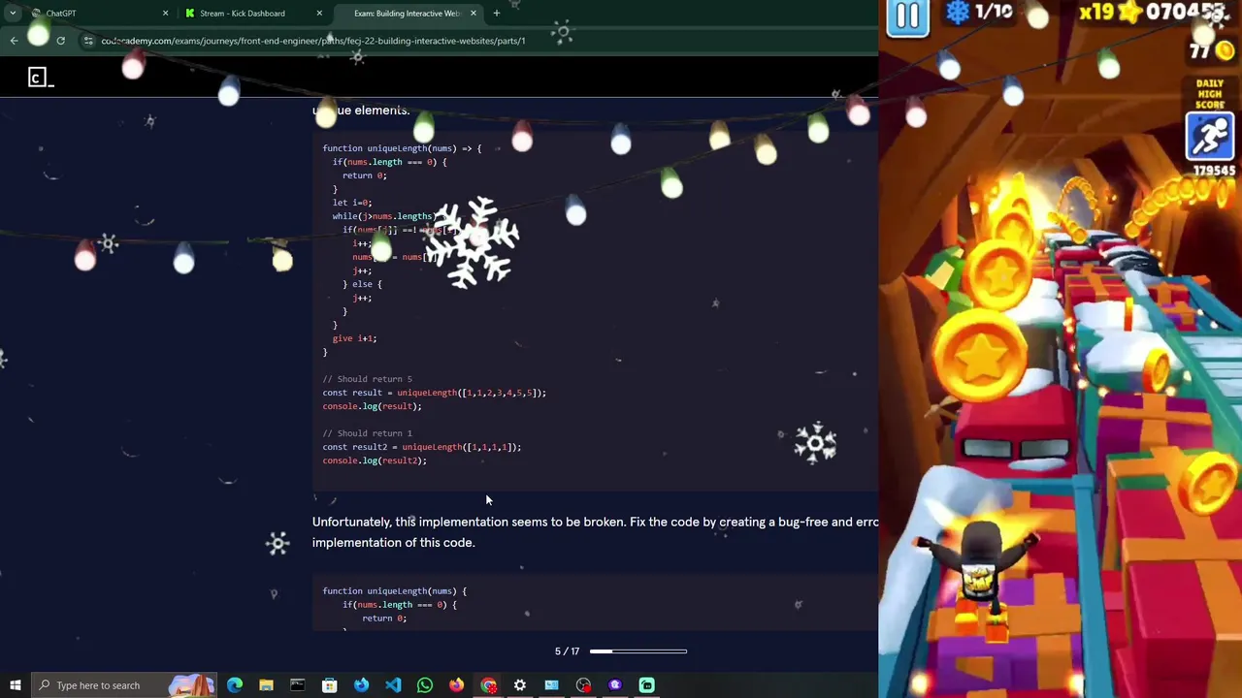
Task: Open WhatsApp from the taskbar
Action: point(425,685)
